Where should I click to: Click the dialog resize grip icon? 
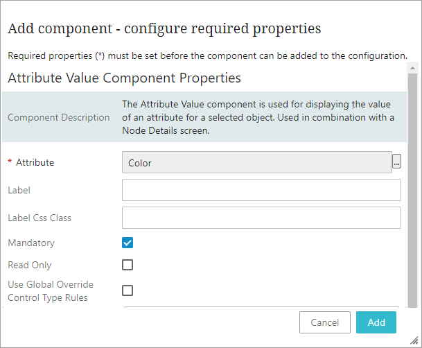pos(414,340)
